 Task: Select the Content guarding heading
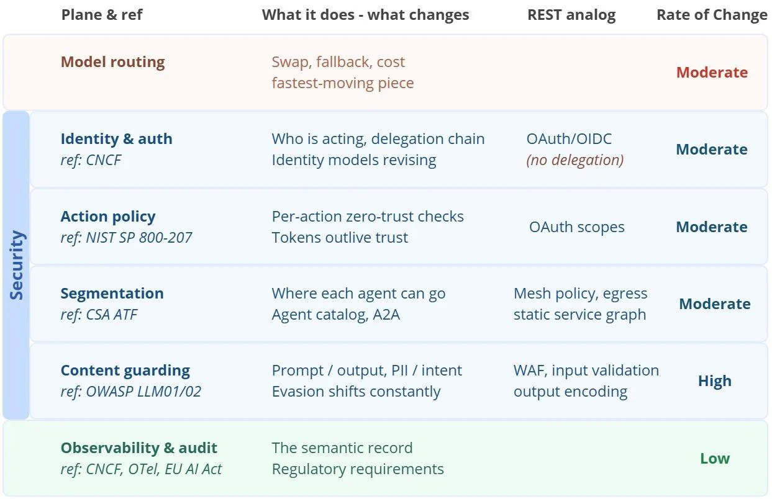pyautogui.click(x=125, y=371)
